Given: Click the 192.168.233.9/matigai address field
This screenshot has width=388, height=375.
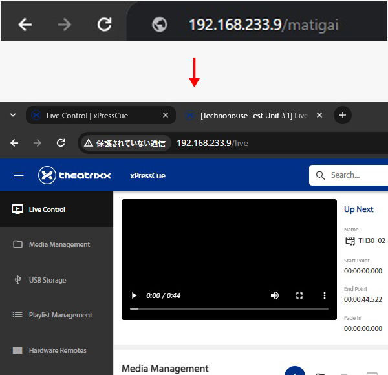Looking at the screenshot, I should pyautogui.click(x=264, y=25).
